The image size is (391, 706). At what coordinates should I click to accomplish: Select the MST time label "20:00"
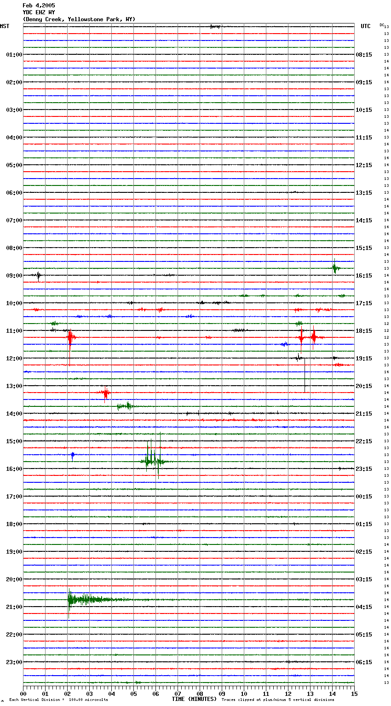[14, 579]
